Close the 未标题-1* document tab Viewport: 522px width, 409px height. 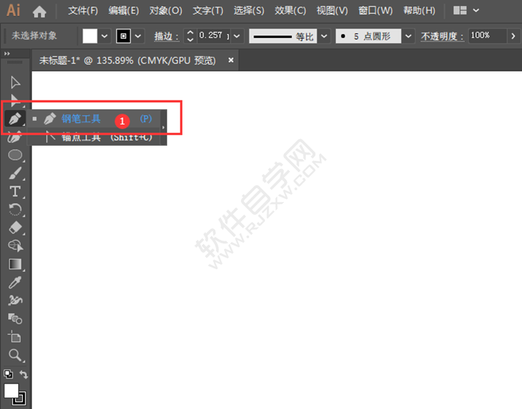[x=231, y=61]
